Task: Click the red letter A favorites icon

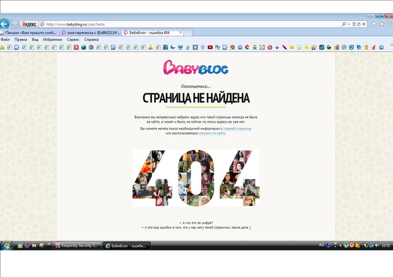Action: [x=76, y=47]
